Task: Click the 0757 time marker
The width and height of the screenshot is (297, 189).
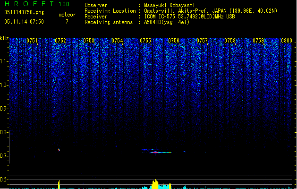Action: click(202, 41)
